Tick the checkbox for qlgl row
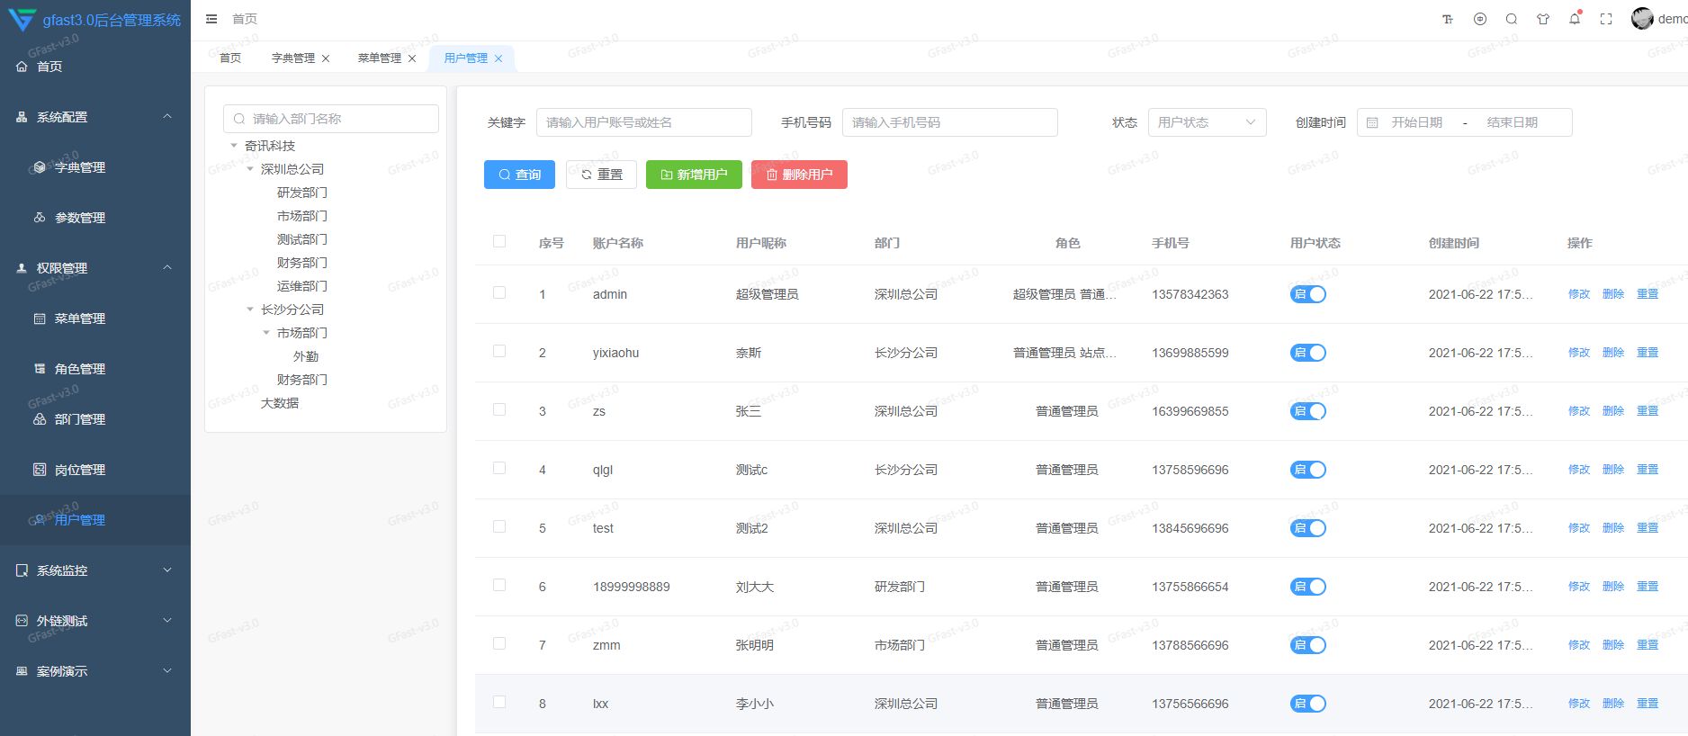Screen dimensions: 1688x736 point(499,468)
